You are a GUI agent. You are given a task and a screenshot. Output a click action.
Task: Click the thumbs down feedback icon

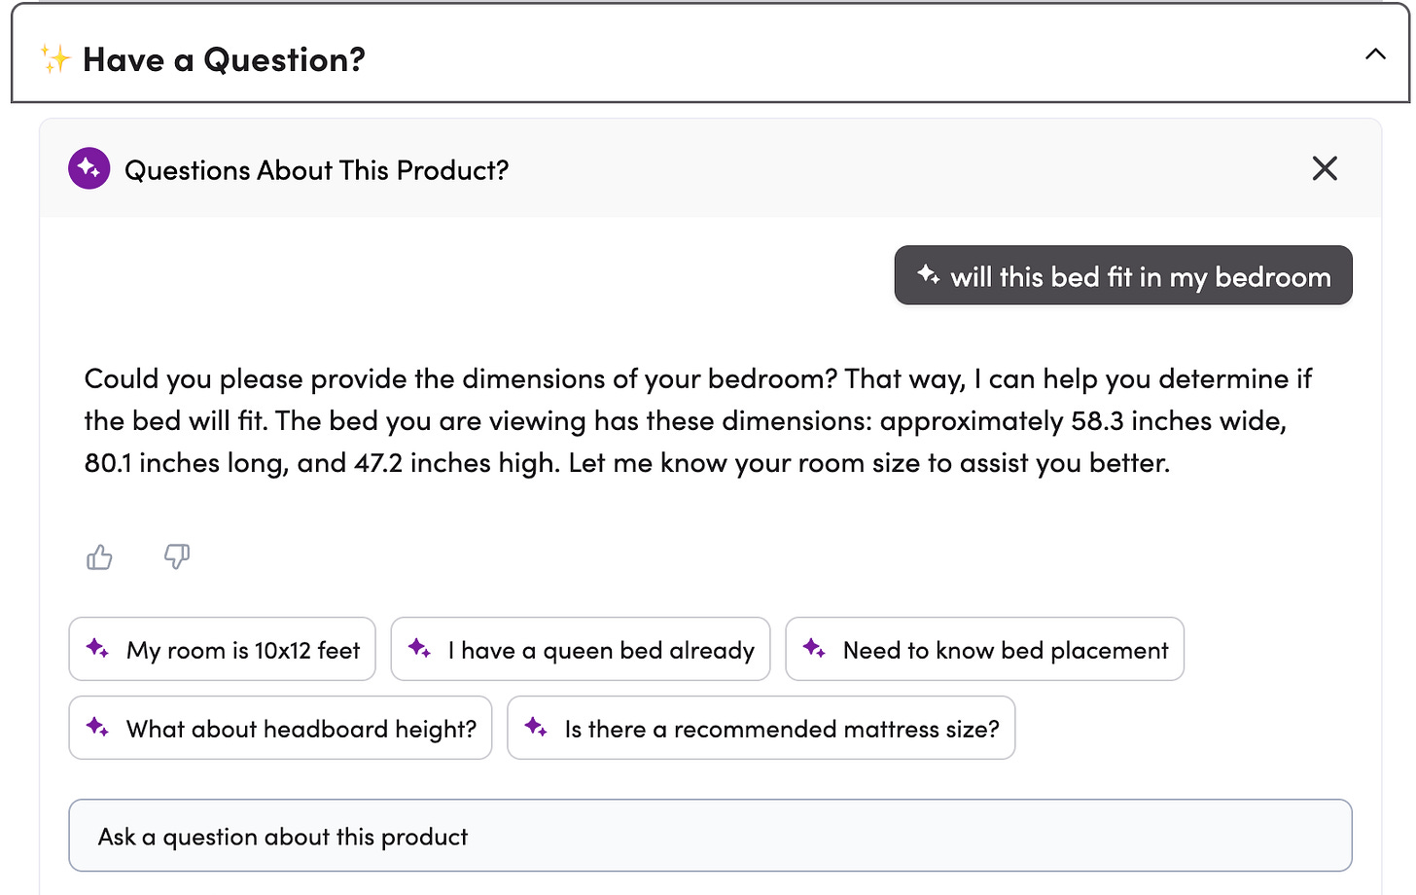coord(177,556)
